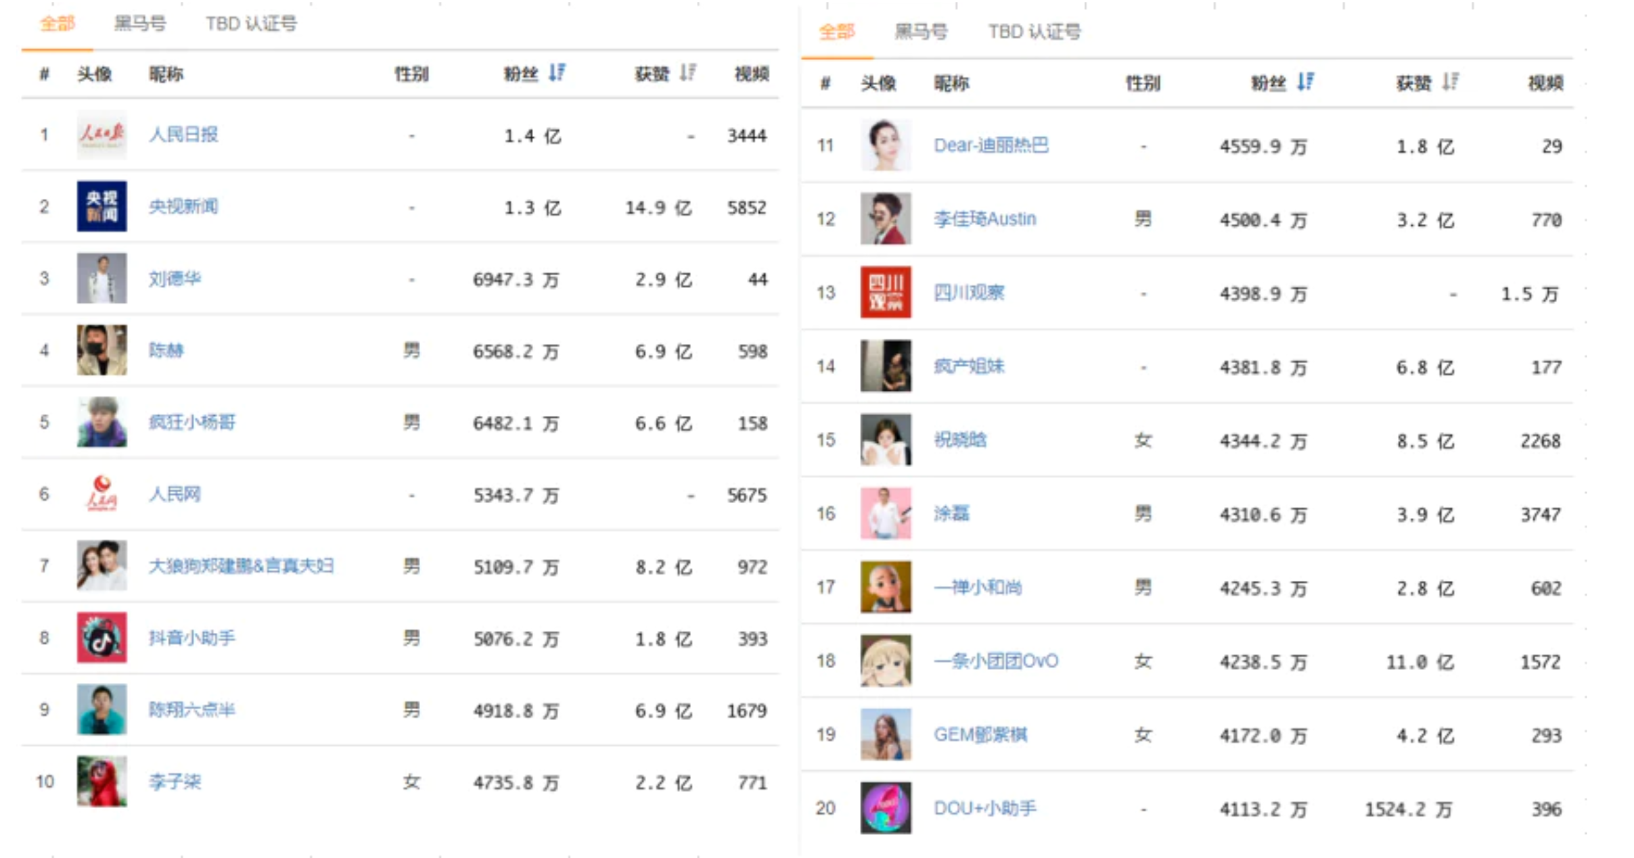Sort right table by 粉丝 icon
Viewport: 1634px width, 858px height.
coord(1305,82)
